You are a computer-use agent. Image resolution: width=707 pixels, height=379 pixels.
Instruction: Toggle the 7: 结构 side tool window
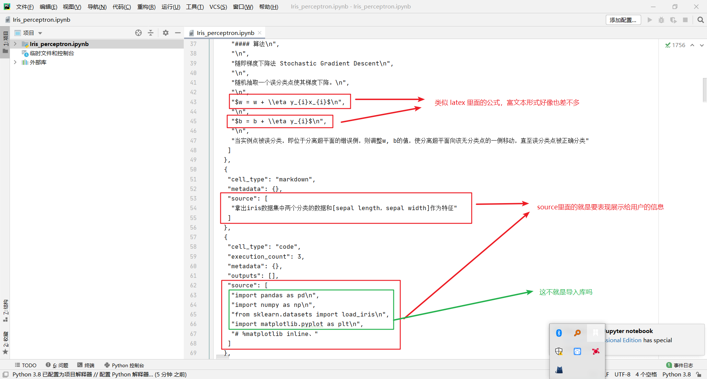[x=5, y=311]
